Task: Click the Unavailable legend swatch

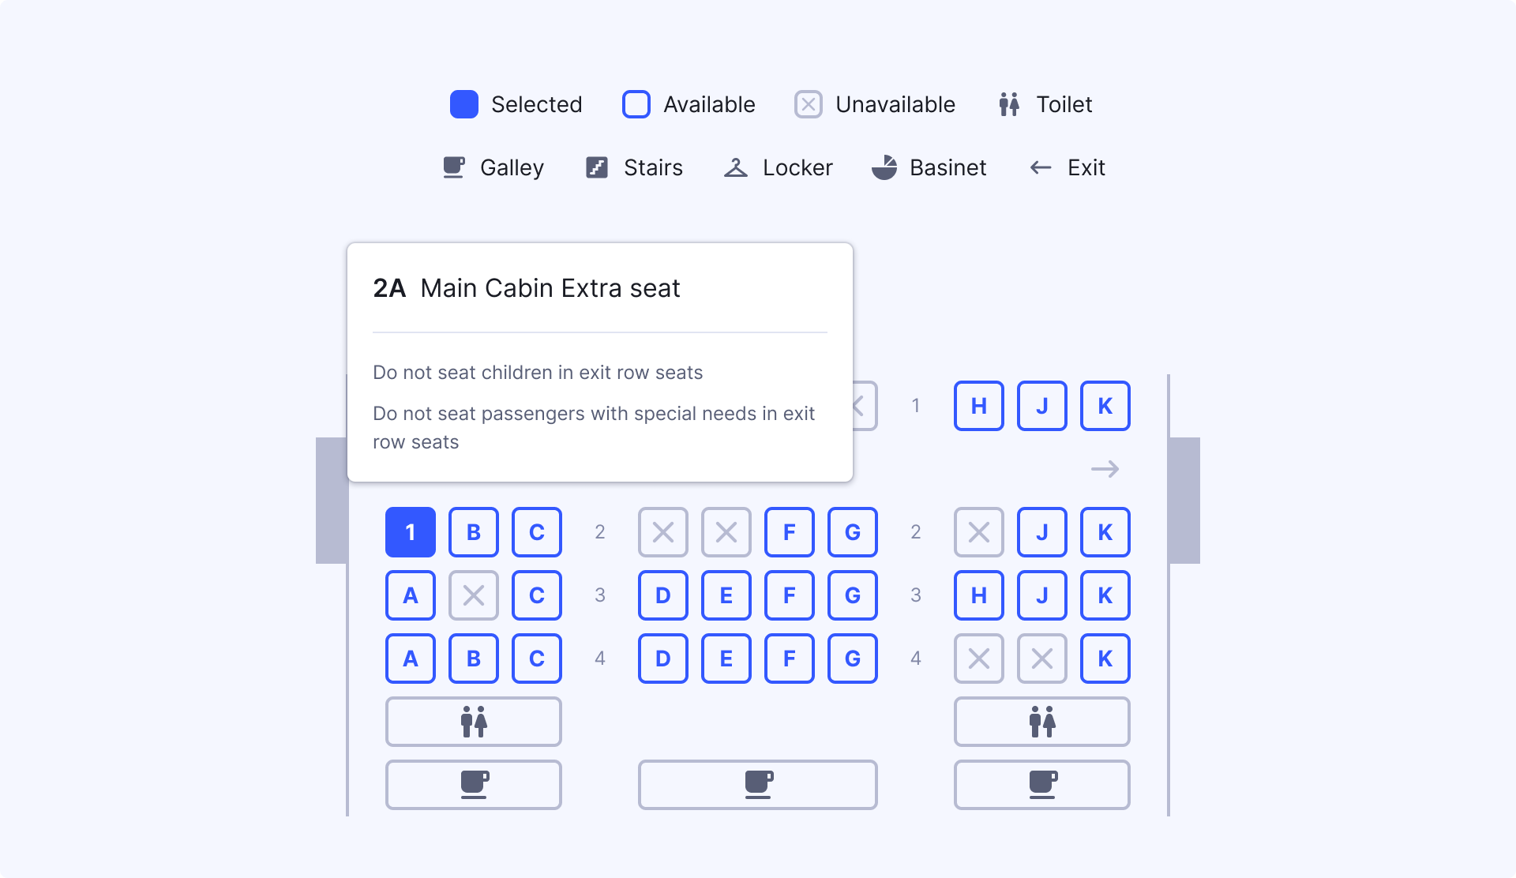Action: [x=808, y=103]
